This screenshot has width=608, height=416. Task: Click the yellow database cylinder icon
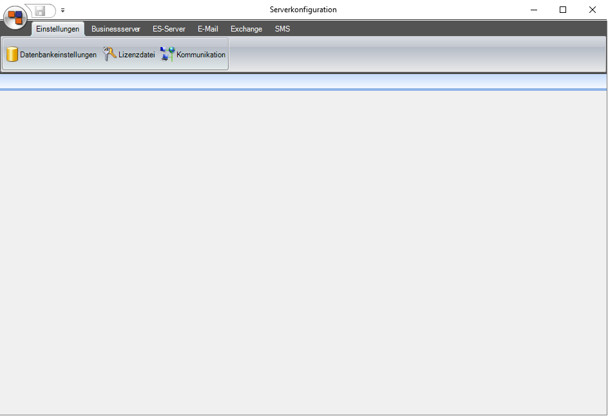click(12, 55)
